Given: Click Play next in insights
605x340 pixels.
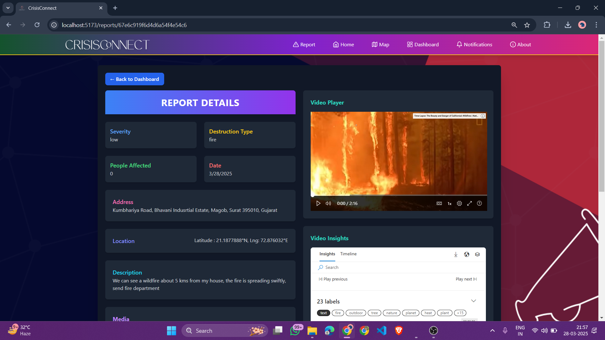Looking at the screenshot, I should click(x=466, y=279).
